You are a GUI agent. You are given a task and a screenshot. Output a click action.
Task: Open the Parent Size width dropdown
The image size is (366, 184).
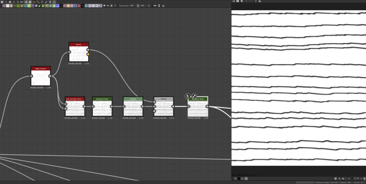[132, 6]
